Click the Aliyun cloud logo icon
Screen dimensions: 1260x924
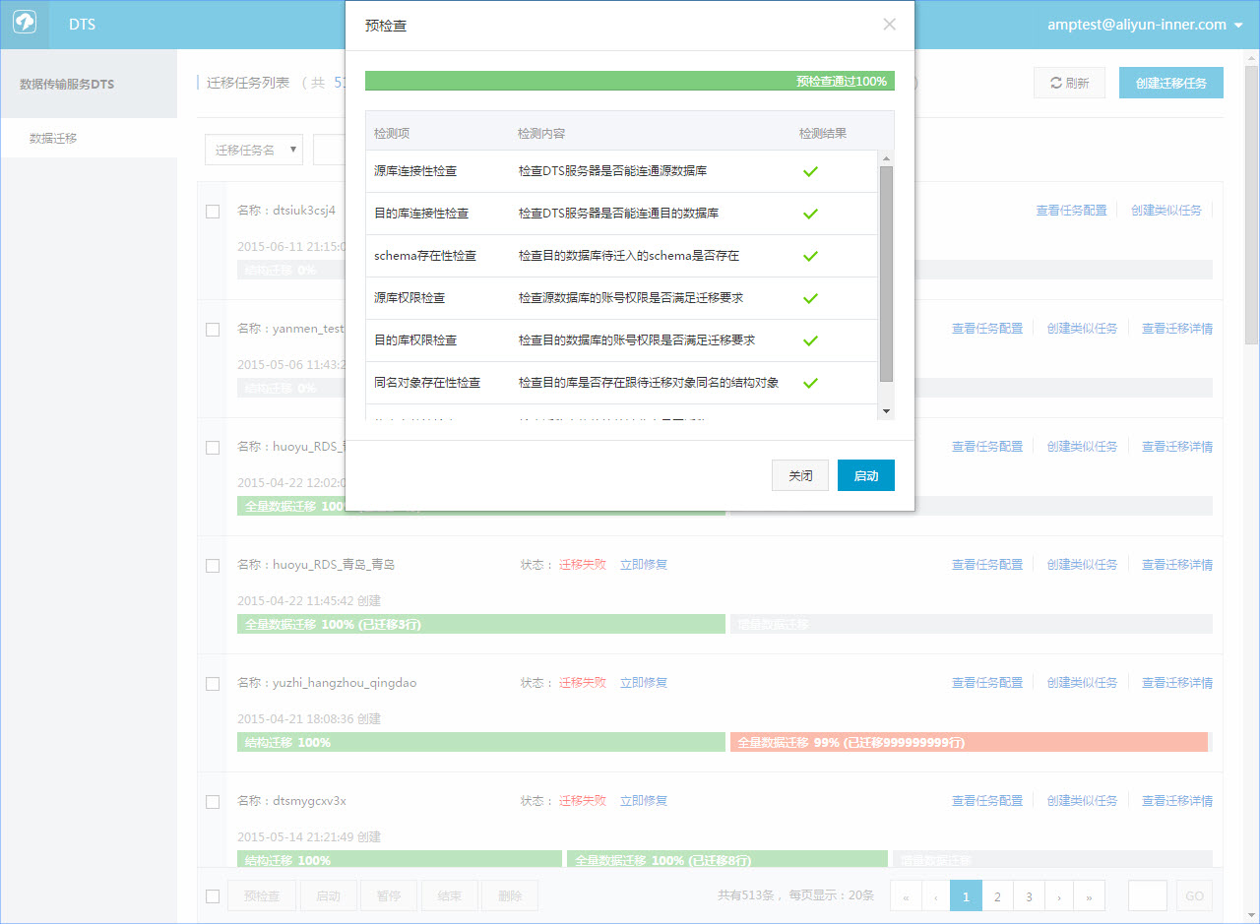click(25, 25)
